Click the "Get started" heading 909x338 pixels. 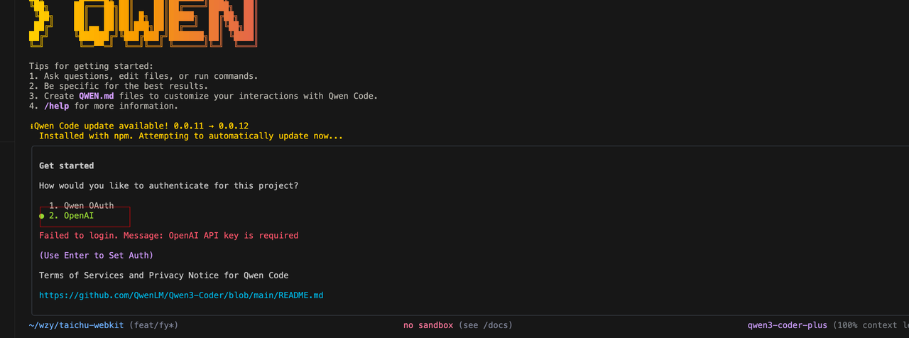[66, 165]
